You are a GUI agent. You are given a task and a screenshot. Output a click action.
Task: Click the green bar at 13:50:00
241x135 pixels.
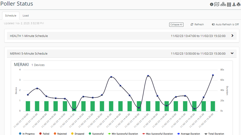(x=28, y=106)
